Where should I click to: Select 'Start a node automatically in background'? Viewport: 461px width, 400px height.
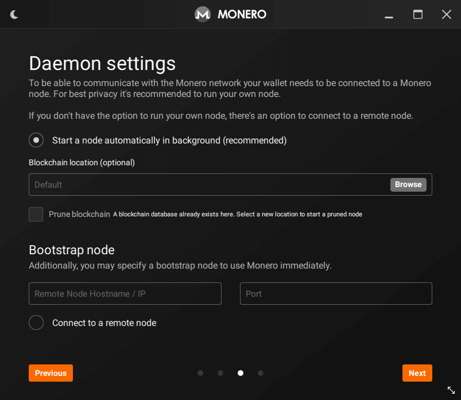pyautogui.click(x=36, y=140)
